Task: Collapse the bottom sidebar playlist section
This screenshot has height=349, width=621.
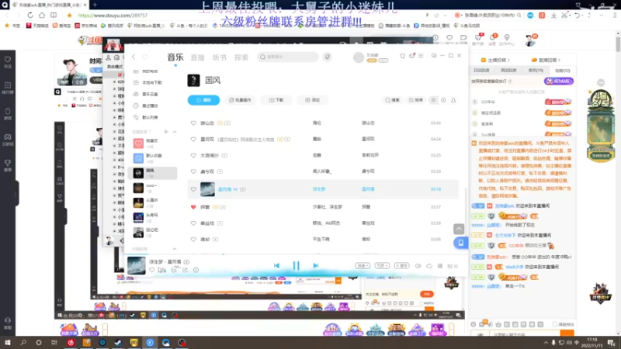Action: coord(175,249)
